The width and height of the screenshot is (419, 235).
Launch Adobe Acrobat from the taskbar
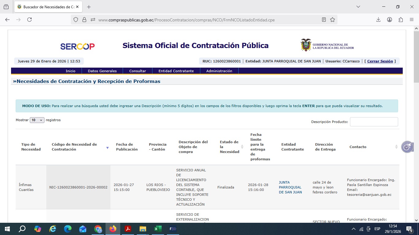tap(128, 229)
